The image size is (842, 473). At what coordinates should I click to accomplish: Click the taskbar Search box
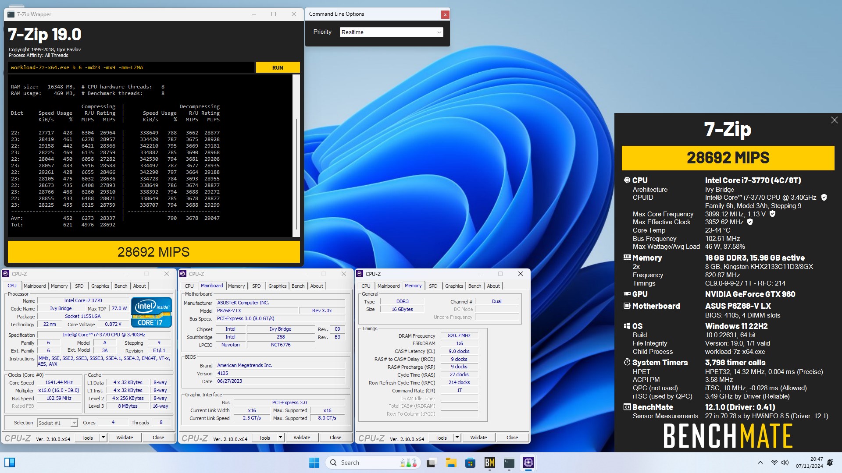coord(373,462)
